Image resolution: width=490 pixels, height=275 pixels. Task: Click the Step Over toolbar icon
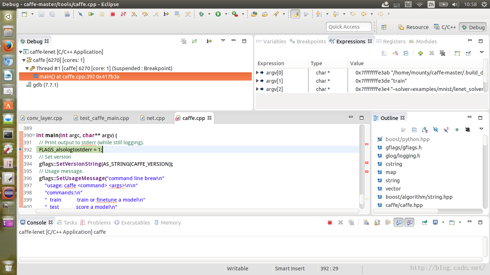pos(145,14)
